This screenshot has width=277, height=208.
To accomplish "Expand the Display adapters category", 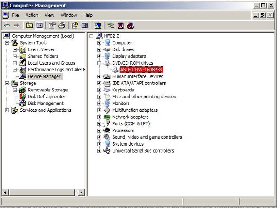I will (x=99, y=56).
